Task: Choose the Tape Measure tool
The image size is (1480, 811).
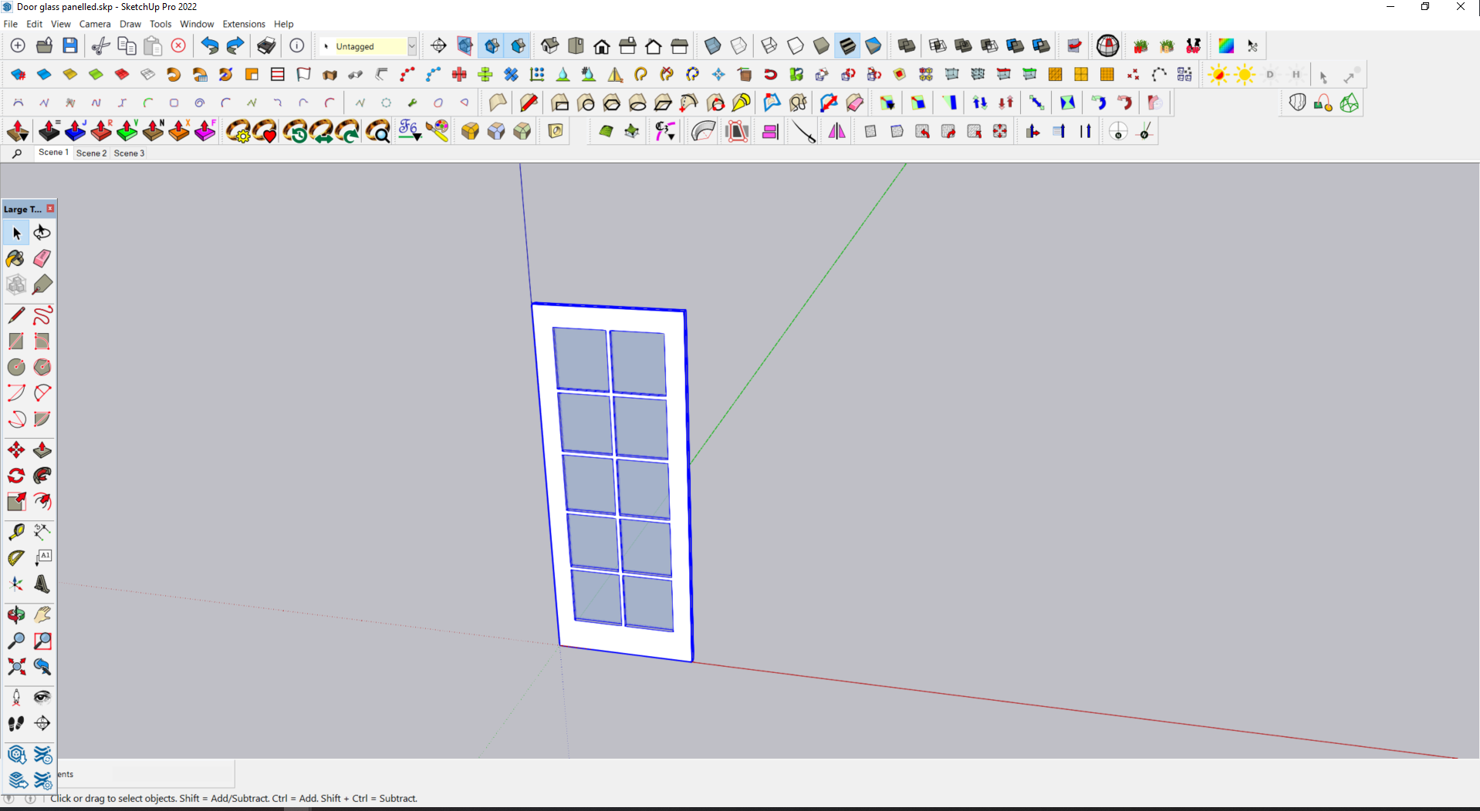Action: tap(15, 532)
